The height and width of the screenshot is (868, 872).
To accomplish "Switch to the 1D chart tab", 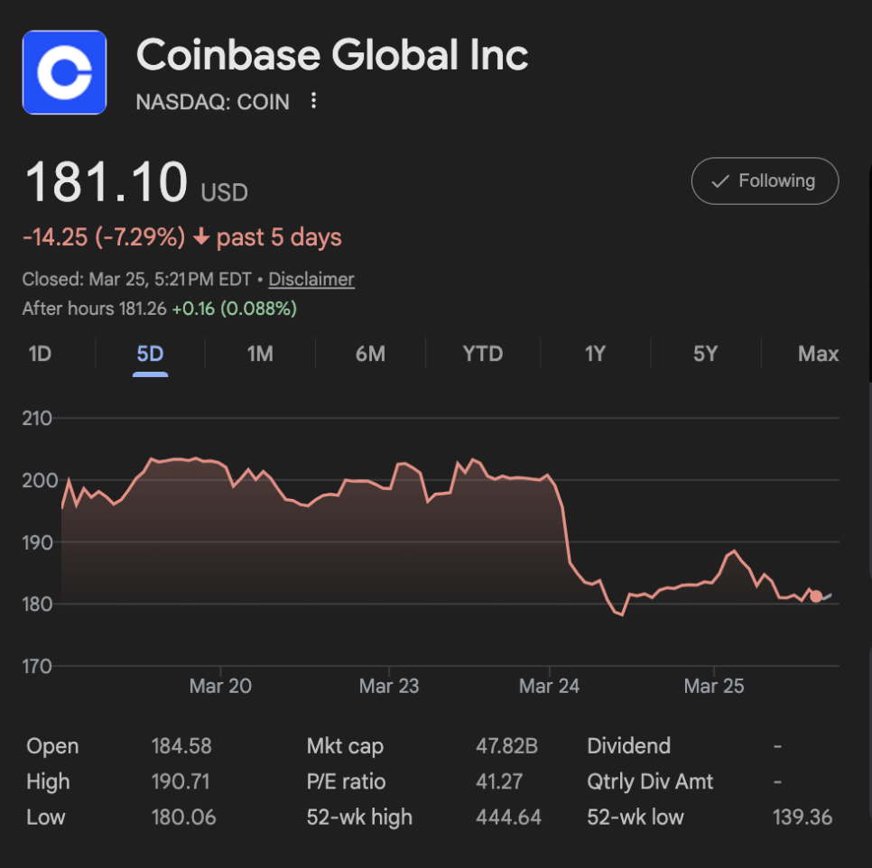I will click(40, 354).
